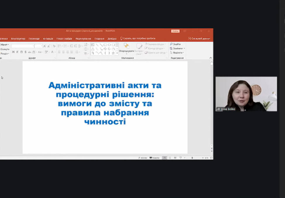Click the Find (Знайти) magnifier icon
The image size is (285, 198).
coord(171,44)
